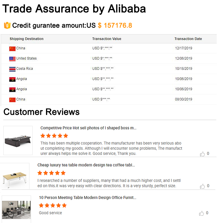
Task: Click the credit guarantee amount $157176.8
Action: [x=115, y=25]
